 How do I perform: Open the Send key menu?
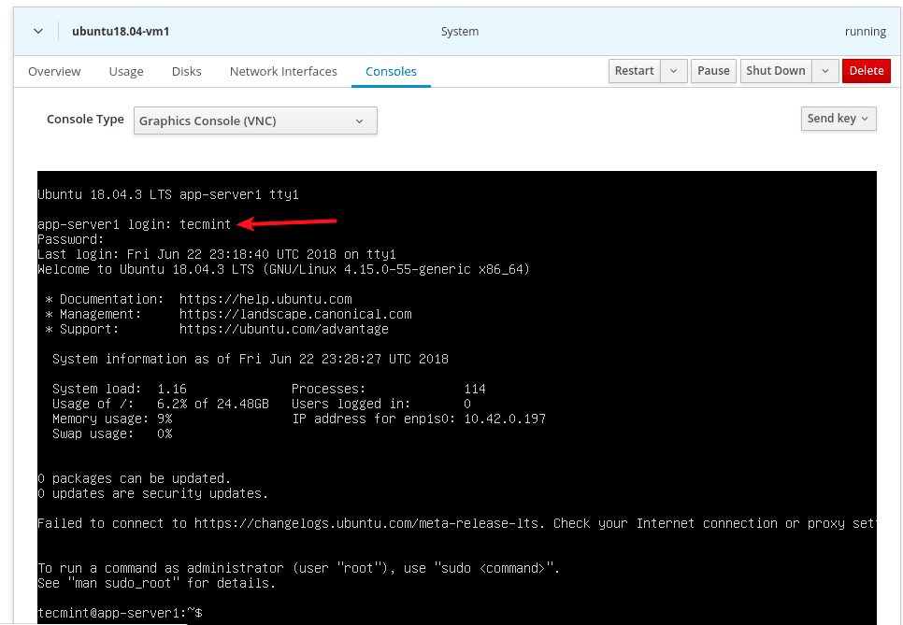pos(838,118)
